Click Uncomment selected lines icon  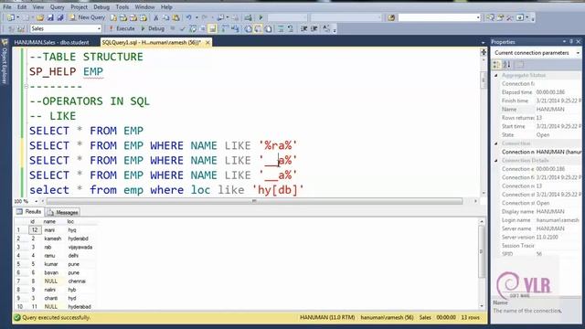coord(291,28)
